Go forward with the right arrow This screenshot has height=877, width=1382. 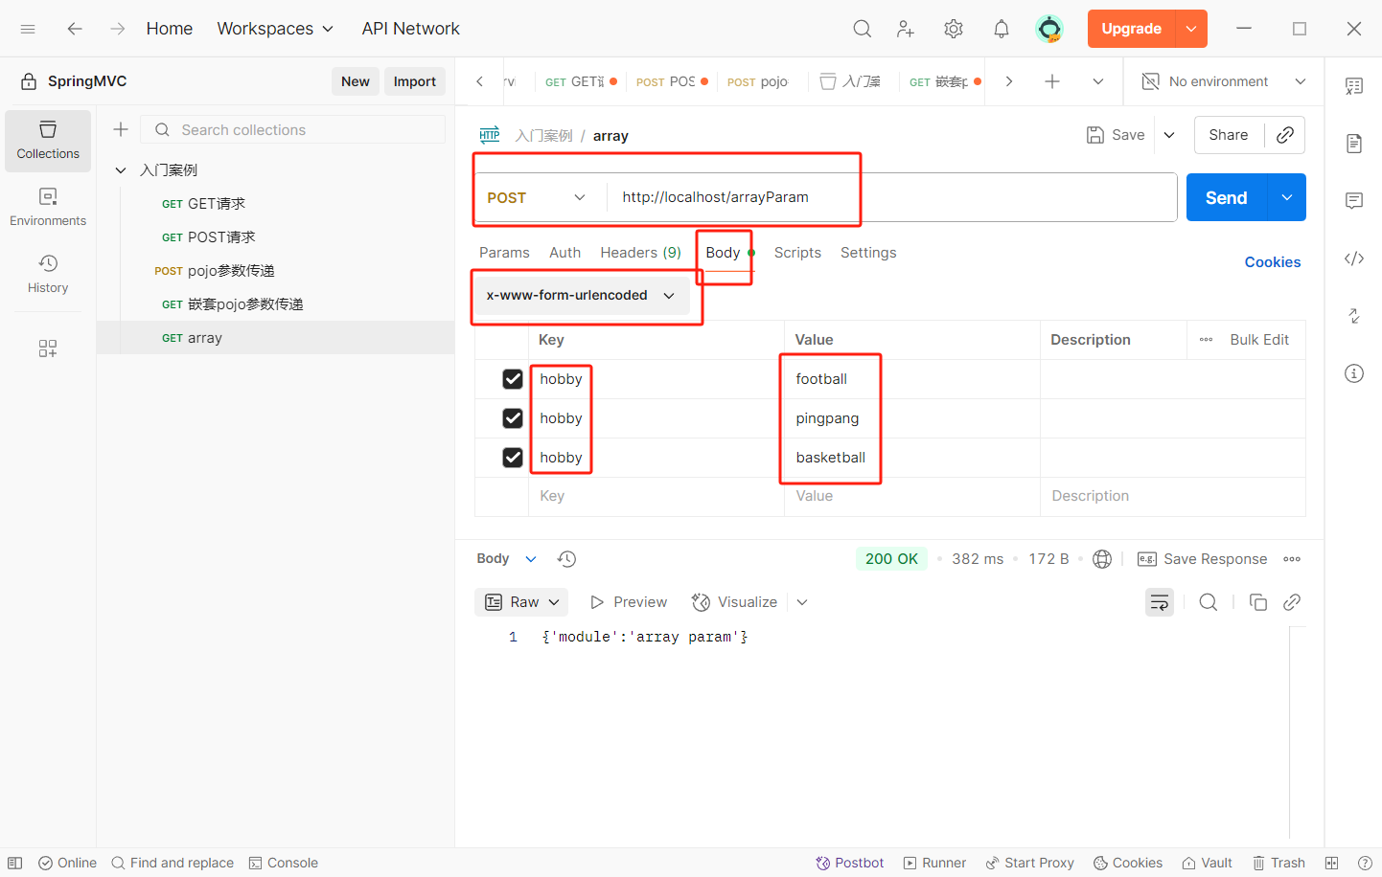point(117,29)
